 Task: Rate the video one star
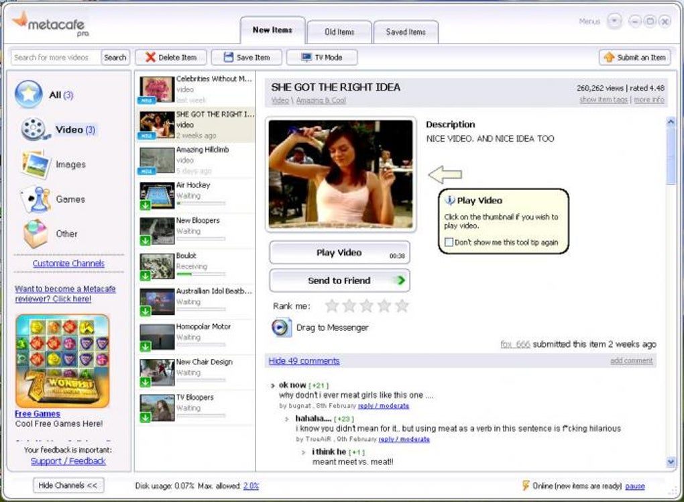pos(332,305)
